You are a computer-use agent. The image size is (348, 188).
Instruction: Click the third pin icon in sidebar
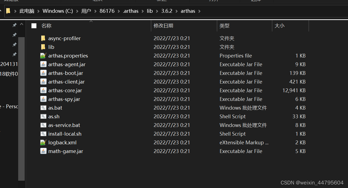tap(15, 44)
